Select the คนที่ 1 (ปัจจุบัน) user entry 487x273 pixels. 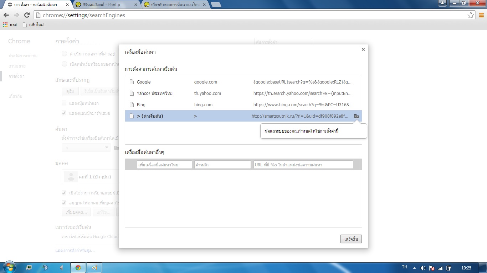pos(91,177)
